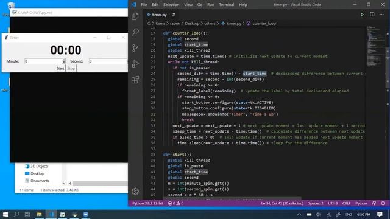Open errors and warnings problems indicator
Screen dimensions: 390x219
(x=175, y=203)
